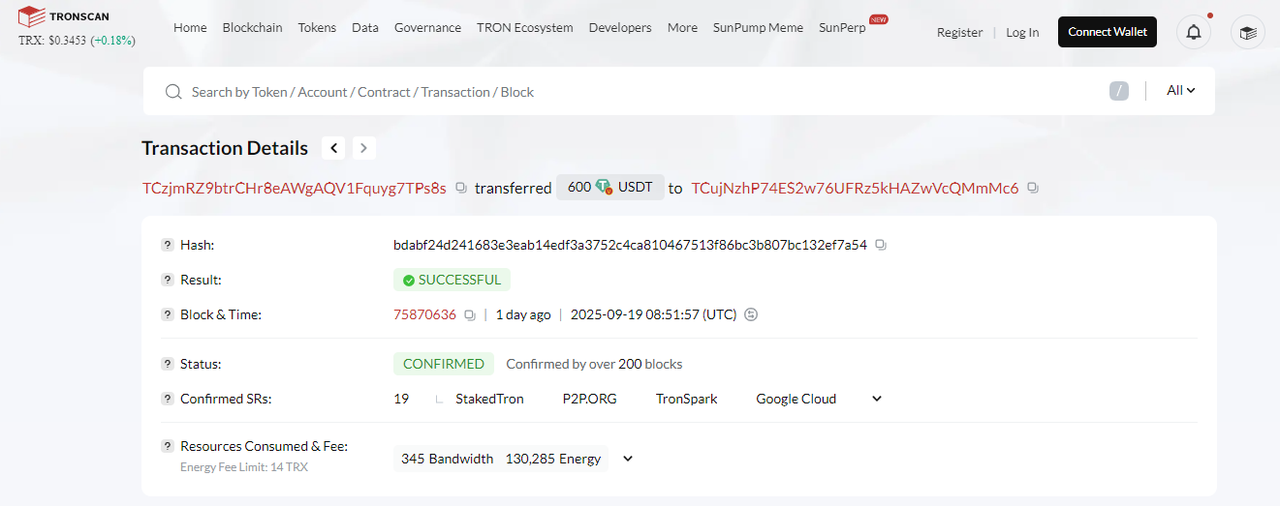Copy the transaction hash
The width and height of the screenshot is (1280, 506).
click(x=881, y=245)
